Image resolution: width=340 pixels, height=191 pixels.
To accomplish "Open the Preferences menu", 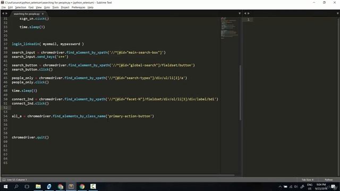I will tap(78, 7).
